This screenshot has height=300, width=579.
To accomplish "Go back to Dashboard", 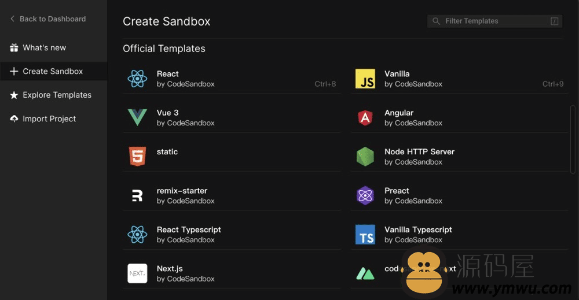I will pyautogui.click(x=48, y=19).
